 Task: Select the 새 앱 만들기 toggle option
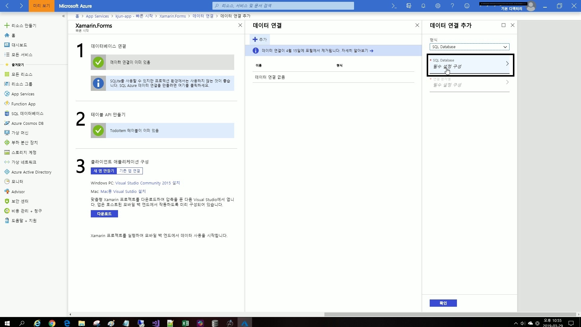[x=103, y=171]
